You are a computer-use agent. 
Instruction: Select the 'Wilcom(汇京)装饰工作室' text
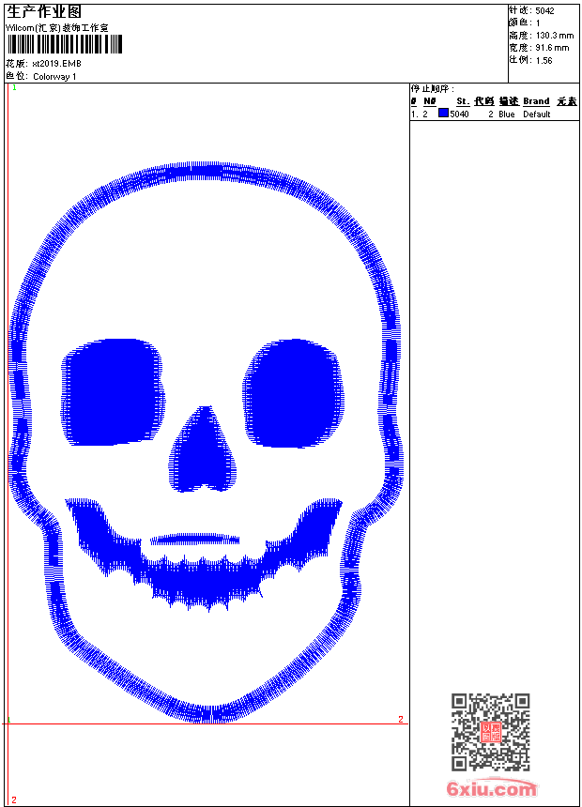click(x=57, y=28)
